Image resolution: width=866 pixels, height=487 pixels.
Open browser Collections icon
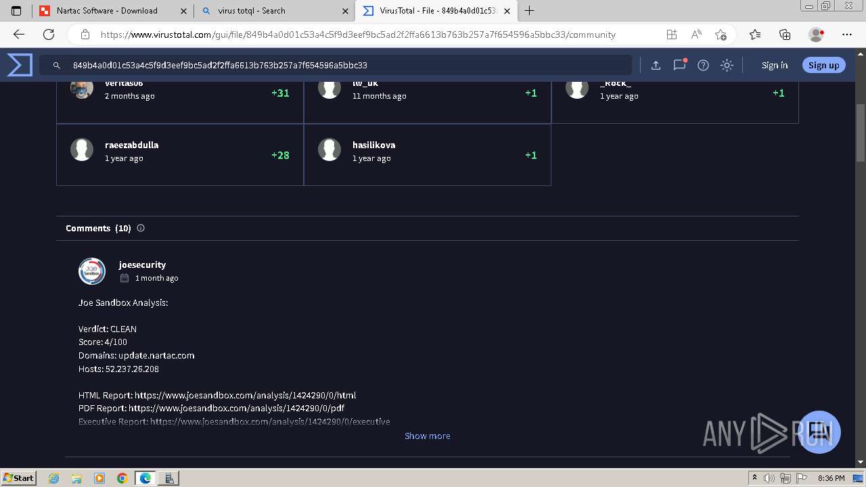coord(785,34)
